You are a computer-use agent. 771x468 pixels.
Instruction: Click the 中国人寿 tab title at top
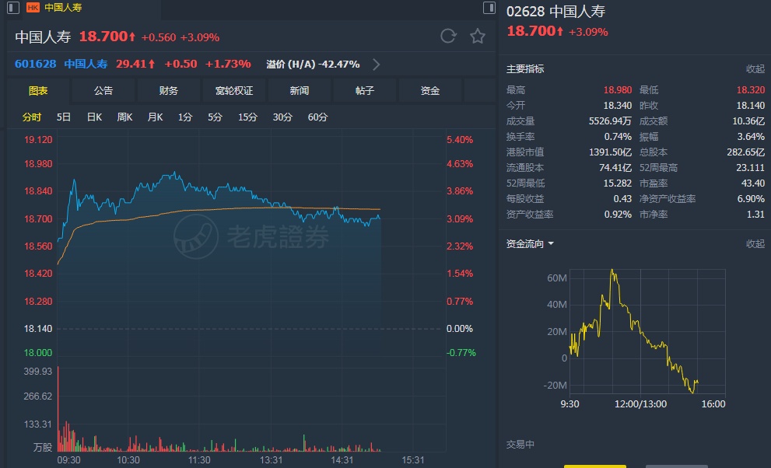(63, 8)
